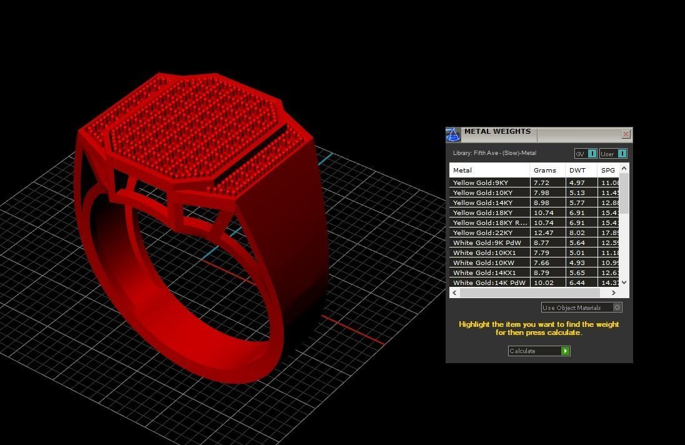The width and height of the screenshot is (685, 445).
Task: Select the Yellow Gold:10KY row
Action: coord(534,192)
